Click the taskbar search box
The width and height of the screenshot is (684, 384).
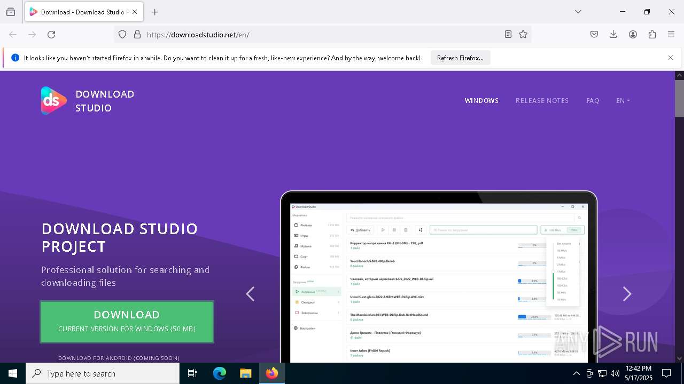click(103, 373)
